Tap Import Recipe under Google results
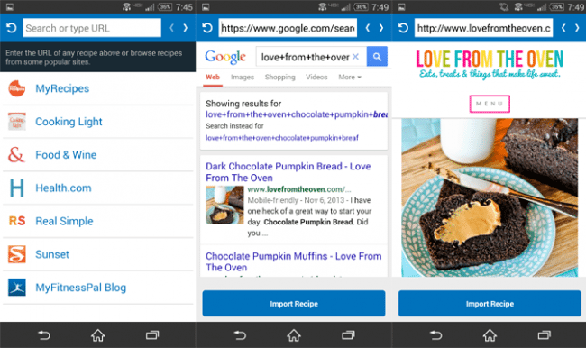 point(294,304)
